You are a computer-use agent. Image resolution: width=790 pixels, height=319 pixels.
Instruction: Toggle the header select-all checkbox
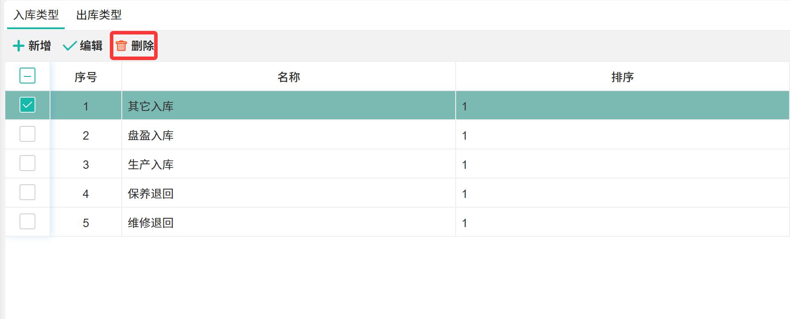[x=27, y=76]
